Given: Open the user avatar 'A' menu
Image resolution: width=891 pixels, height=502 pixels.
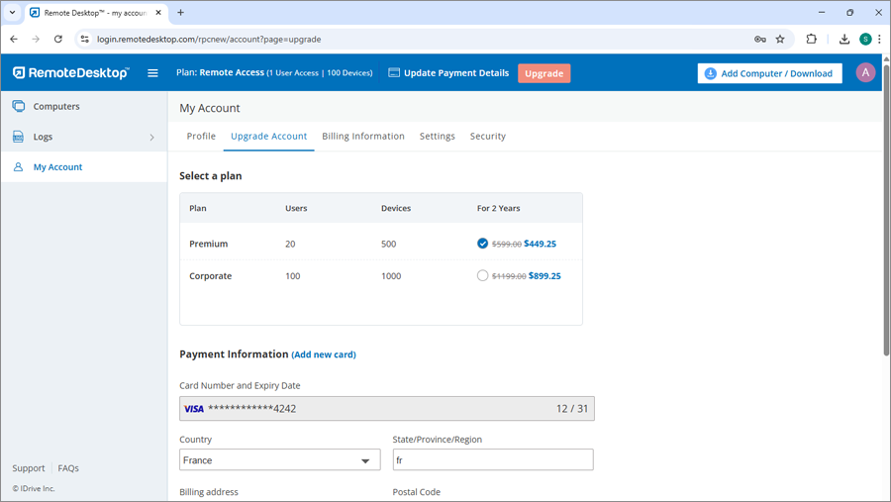Looking at the screenshot, I should (x=865, y=72).
